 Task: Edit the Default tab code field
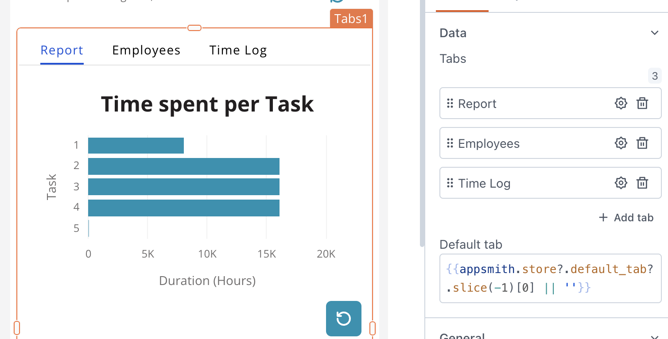click(x=550, y=278)
